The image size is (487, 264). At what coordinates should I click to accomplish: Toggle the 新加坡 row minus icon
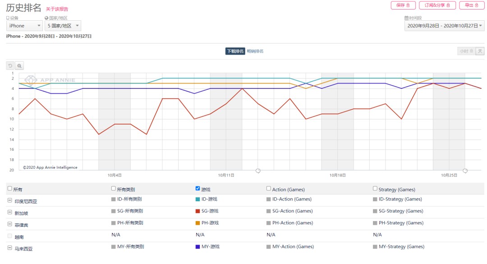pyautogui.click(x=10, y=212)
